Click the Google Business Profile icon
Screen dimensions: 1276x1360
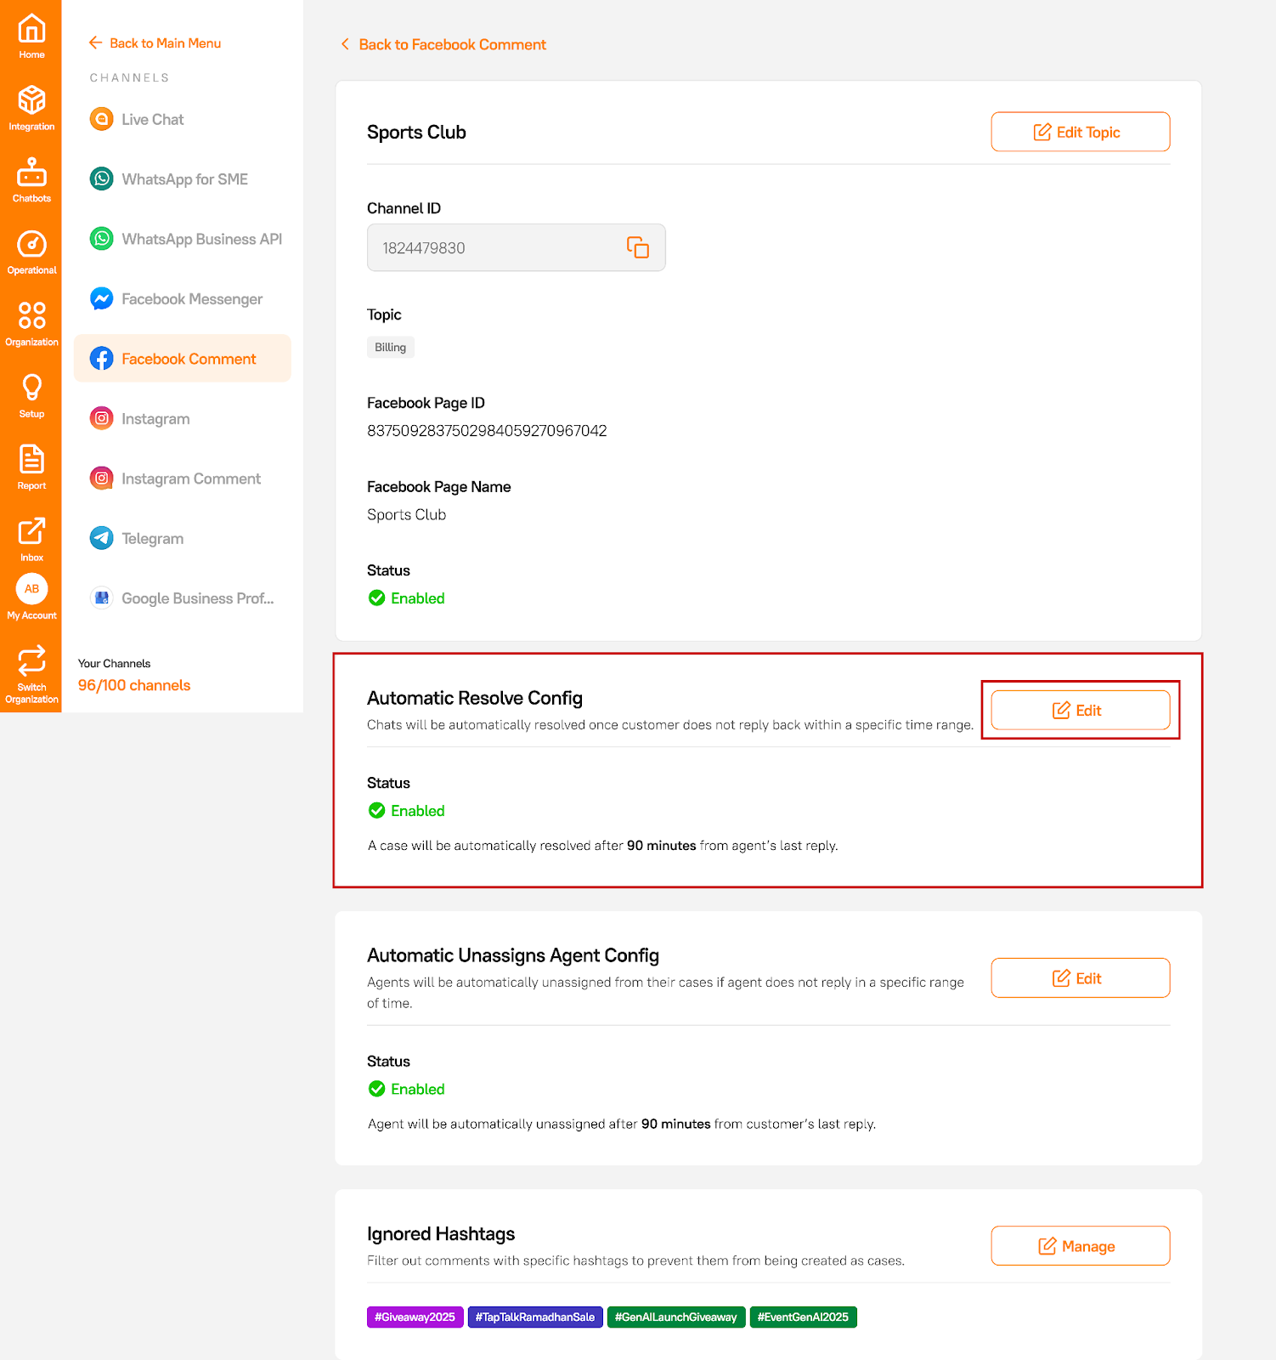coord(102,598)
